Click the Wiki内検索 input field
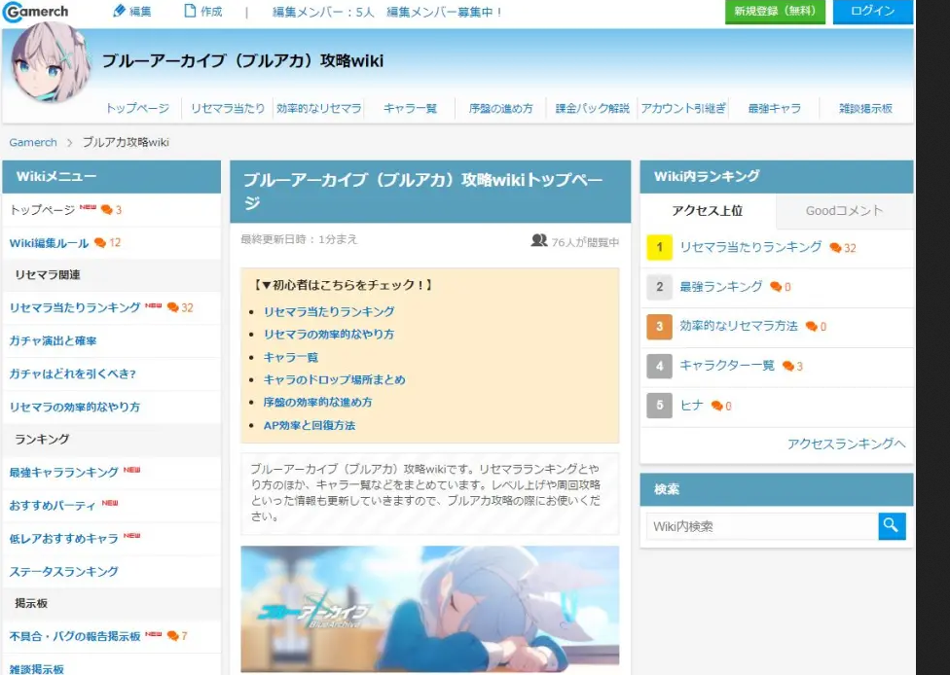Viewport: 950px width, 675px height. pos(762,526)
